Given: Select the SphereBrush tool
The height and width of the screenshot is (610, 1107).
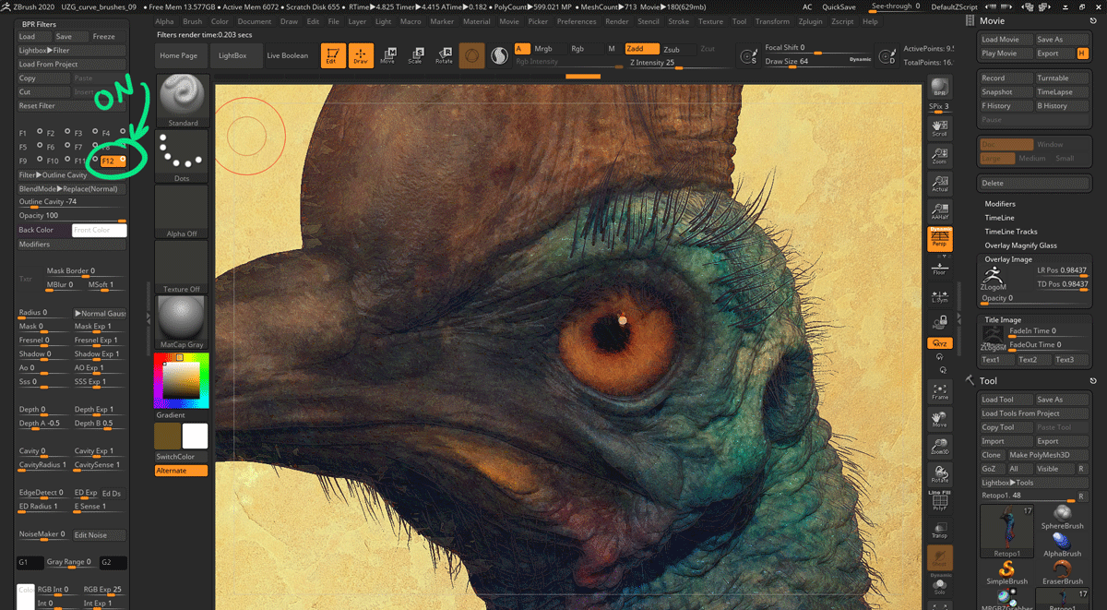Looking at the screenshot, I should coord(1061,516).
